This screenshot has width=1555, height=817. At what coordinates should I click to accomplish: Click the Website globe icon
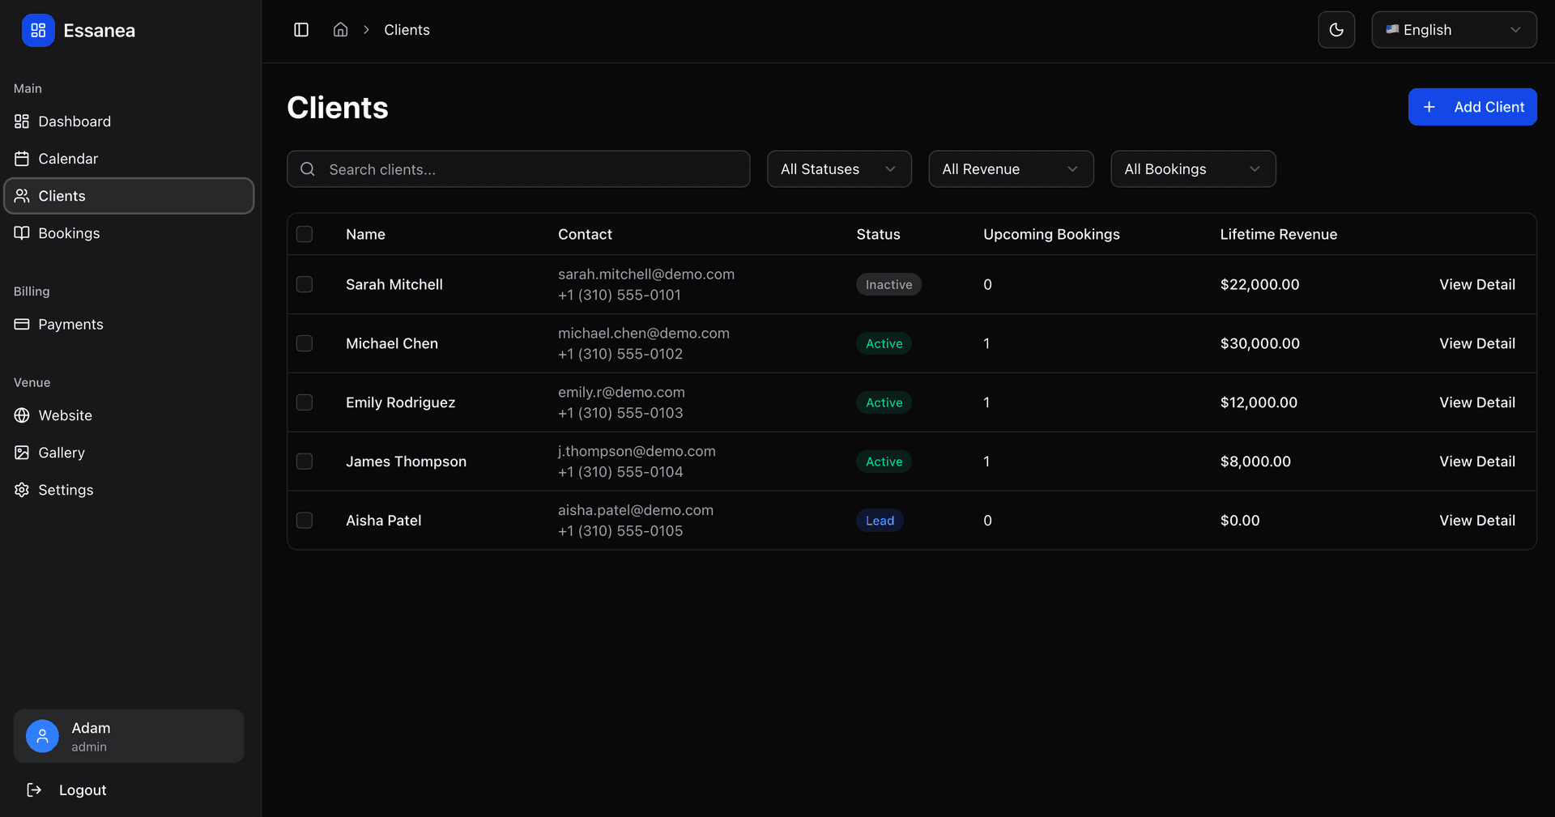22,415
